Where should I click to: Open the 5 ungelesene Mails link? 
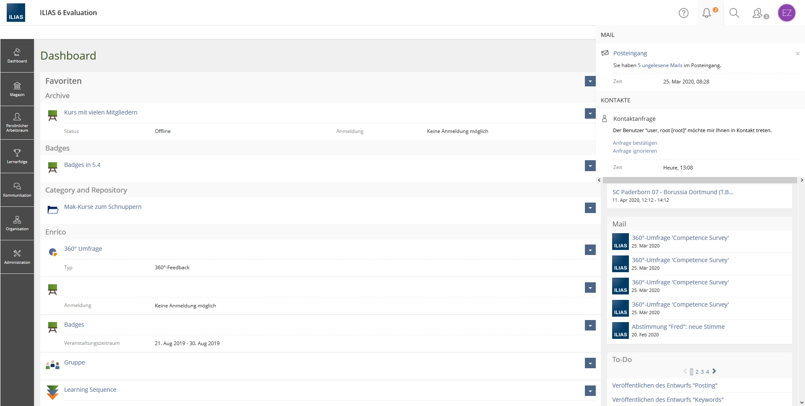660,65
